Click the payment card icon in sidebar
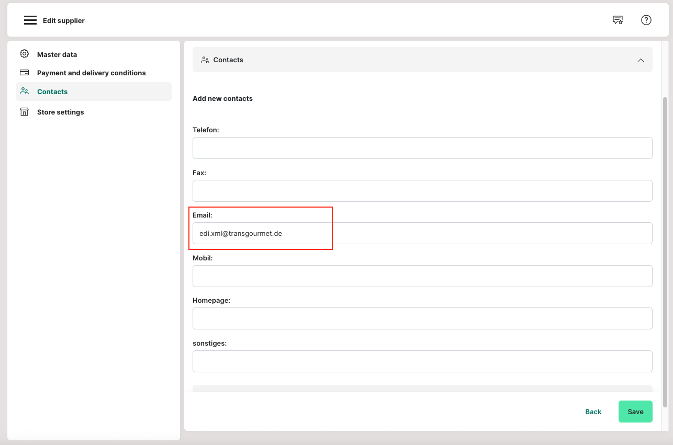The image size is (673, 445). pyautogui.click(x=24, y=73)
